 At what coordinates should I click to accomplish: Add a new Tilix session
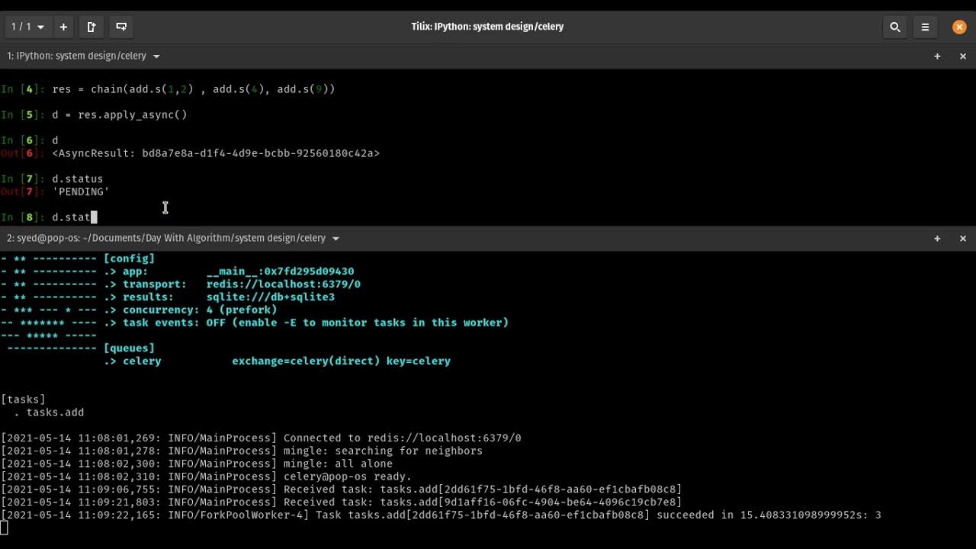click(63, 27)
